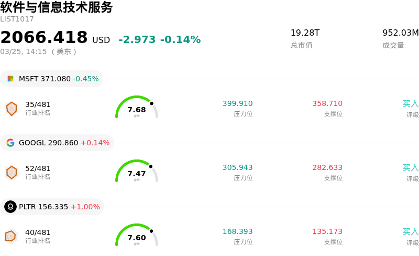Viewport: 419px width, 256px height.
Task: Click the 软件与信息技术服务 sector title
Action: [57, 7]
